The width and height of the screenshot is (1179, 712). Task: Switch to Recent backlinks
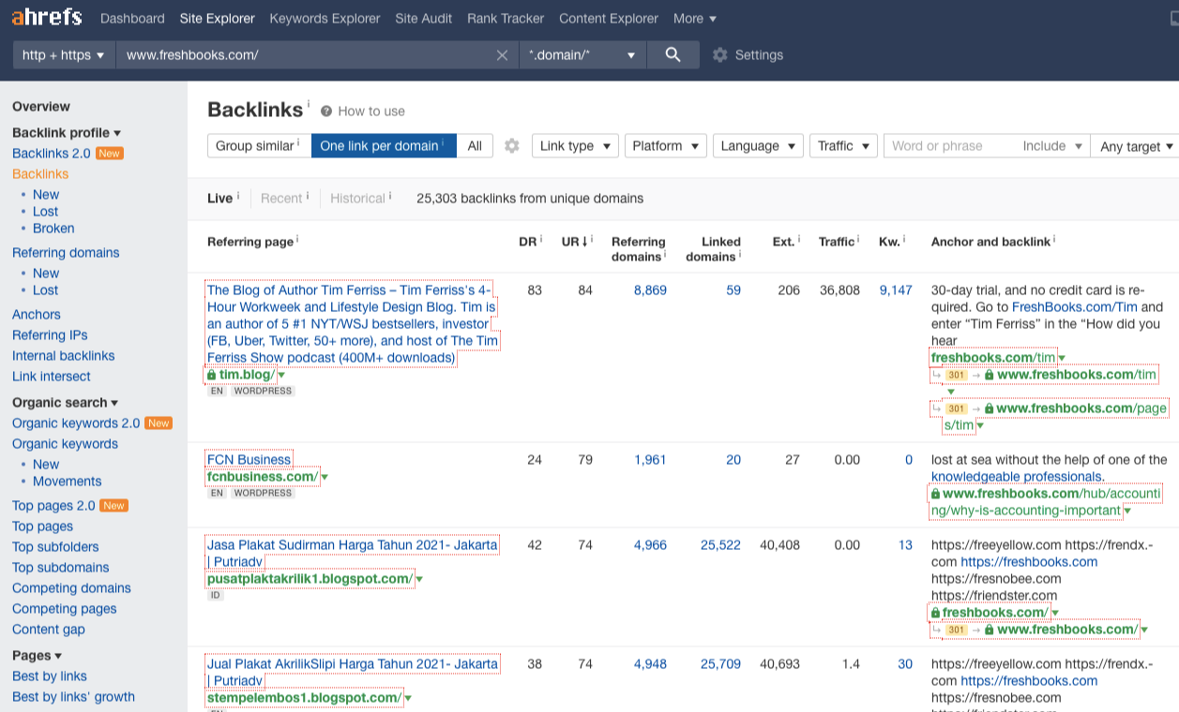pyautogui.click(x=281, y=199)
